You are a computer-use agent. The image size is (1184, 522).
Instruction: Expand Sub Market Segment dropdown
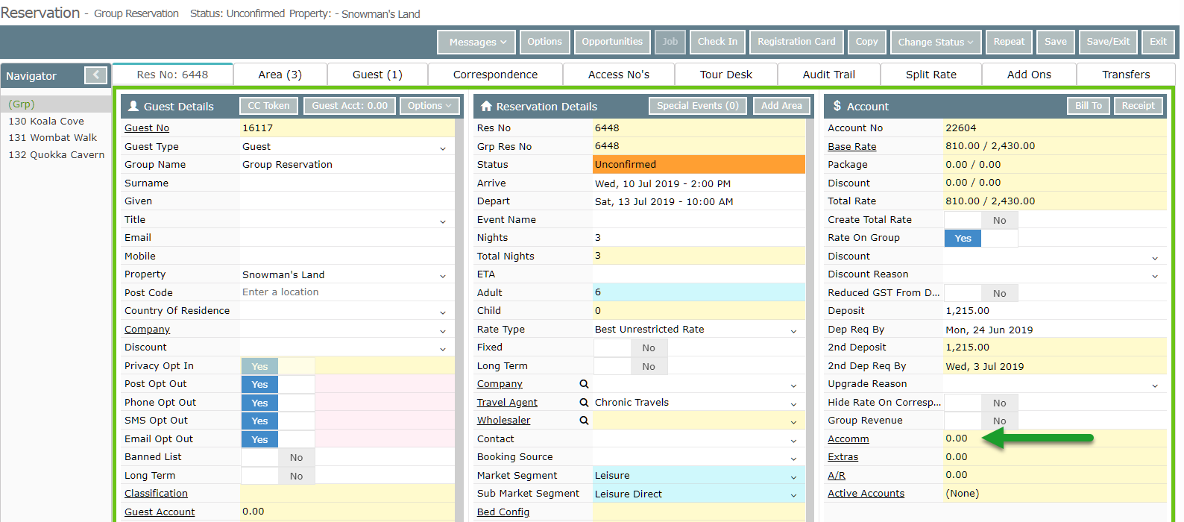coord(793,494)
